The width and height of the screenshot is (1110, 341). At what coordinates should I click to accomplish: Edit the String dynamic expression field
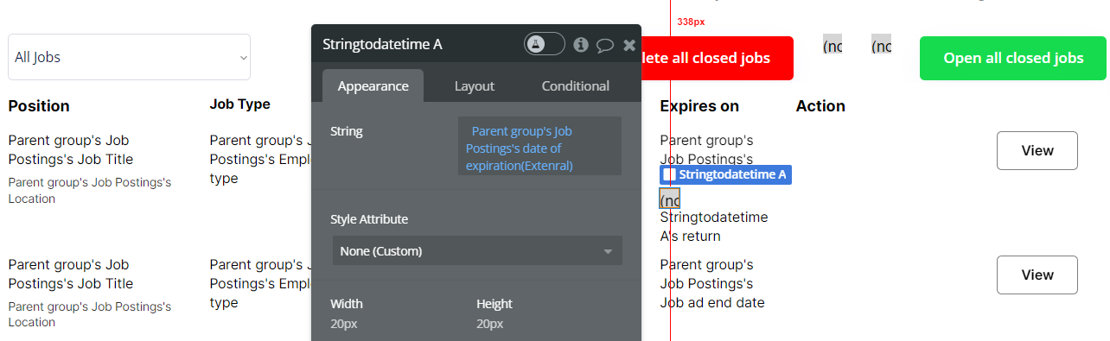[539, 147]
